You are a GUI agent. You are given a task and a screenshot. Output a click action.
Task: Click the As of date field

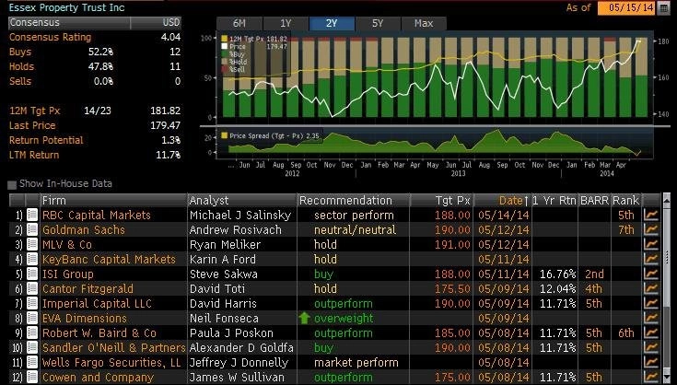pyautogui.click(x=626, y=8)
